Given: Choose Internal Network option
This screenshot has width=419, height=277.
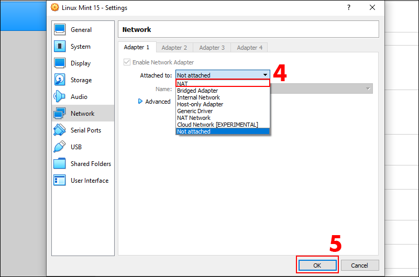Looking at the screenshot, I should (x=223, y=97).
